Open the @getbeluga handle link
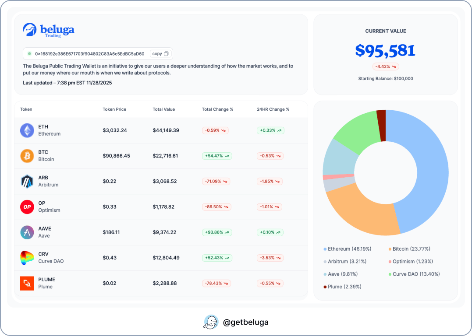472x336 pixels. [245, 322]
